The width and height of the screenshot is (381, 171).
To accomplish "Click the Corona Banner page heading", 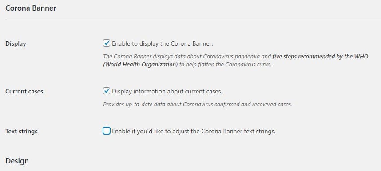I will click(31, 8).
